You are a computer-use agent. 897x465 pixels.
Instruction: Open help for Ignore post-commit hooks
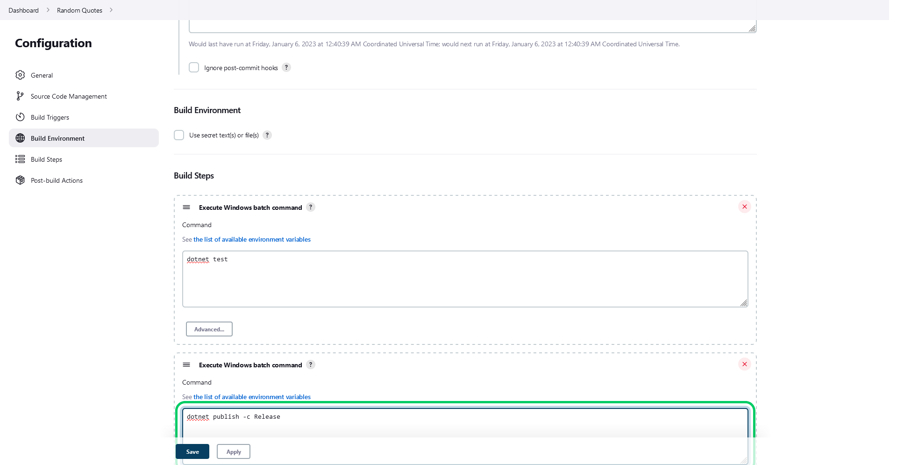point(286,67)
